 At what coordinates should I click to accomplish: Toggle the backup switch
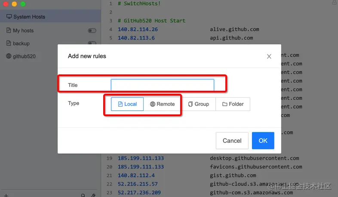click(92, 43)
